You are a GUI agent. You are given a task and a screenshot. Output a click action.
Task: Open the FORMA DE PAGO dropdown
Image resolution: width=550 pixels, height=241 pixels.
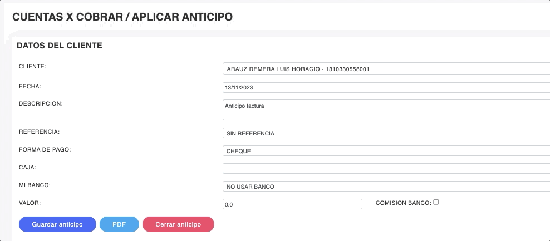click(x=385, y=150)
